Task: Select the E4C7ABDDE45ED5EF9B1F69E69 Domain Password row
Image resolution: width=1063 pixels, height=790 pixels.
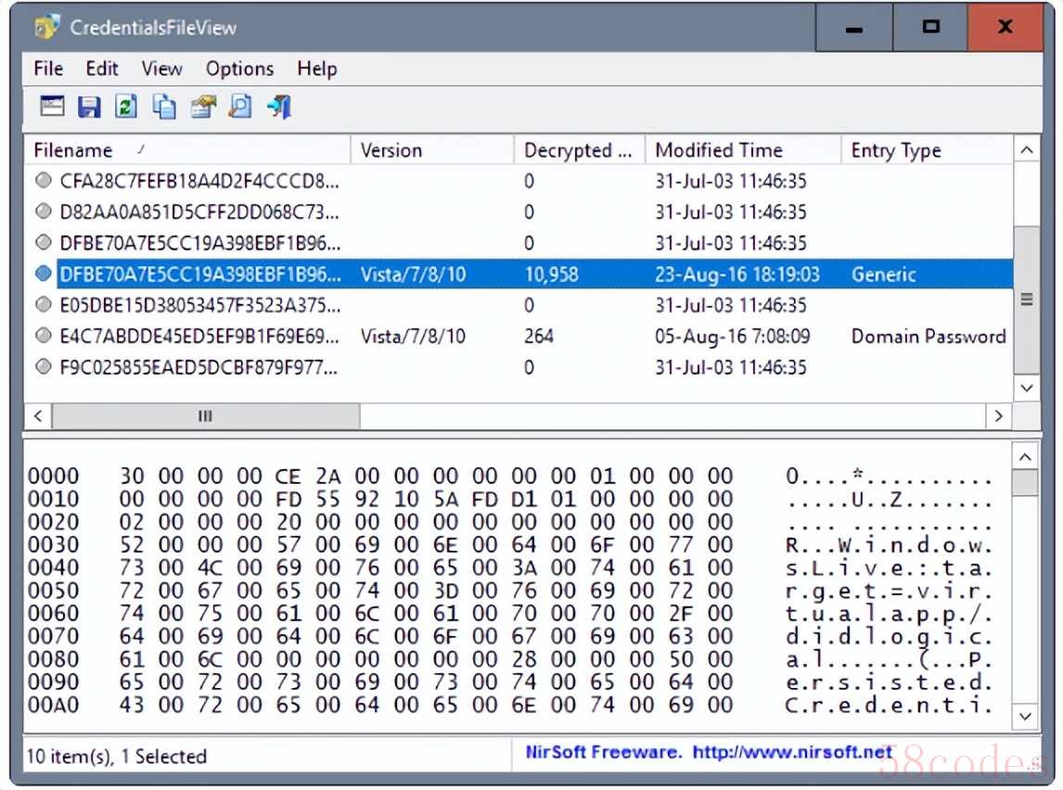Action: pos(199,337)
